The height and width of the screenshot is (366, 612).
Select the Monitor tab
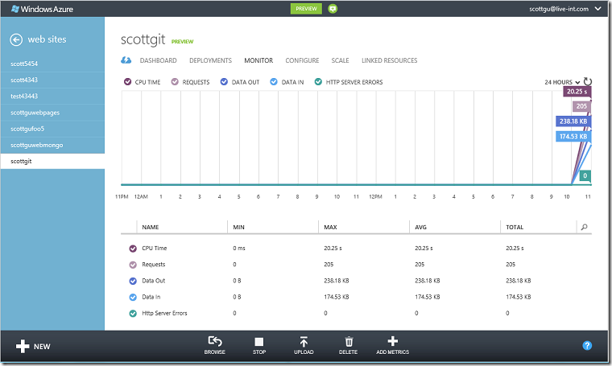tap(258, 60)
